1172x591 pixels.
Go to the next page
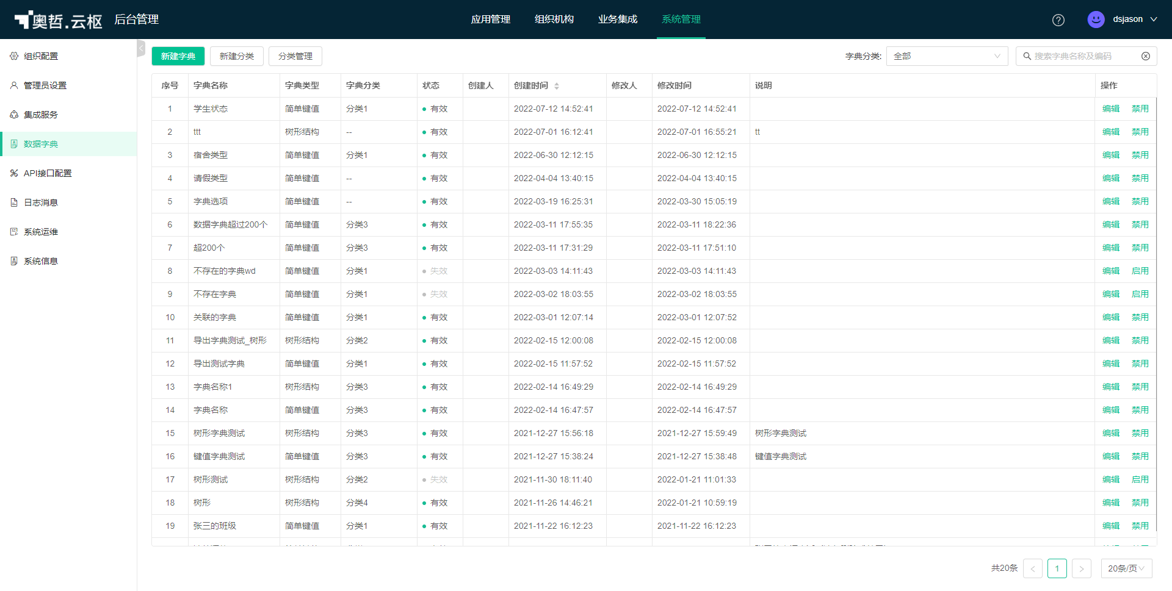tap(1082, 568)
